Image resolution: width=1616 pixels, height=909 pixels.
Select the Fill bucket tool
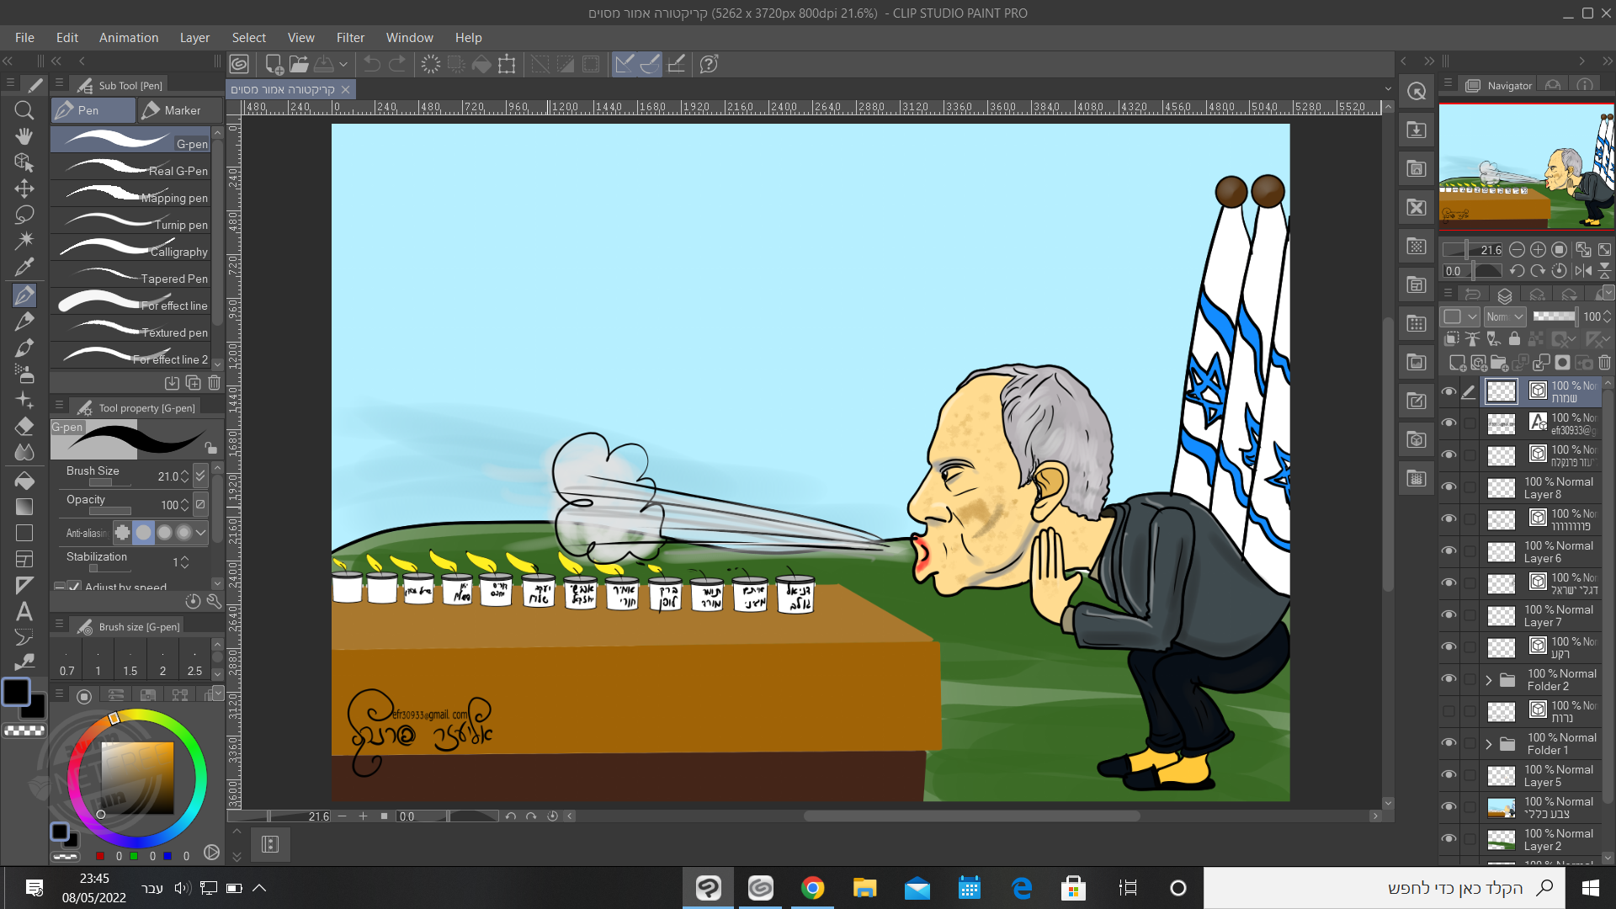click(24, 481)
